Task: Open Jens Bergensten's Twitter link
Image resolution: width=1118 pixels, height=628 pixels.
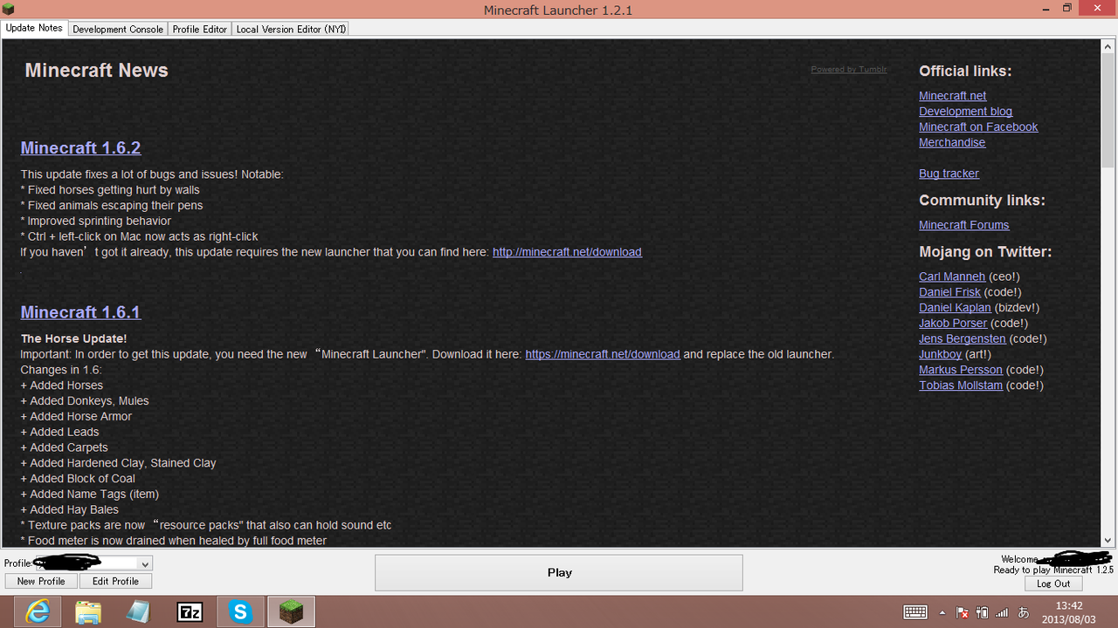Action: point(963,339)
